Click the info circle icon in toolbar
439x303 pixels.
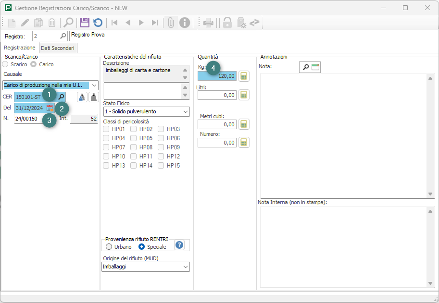point(185,23)
